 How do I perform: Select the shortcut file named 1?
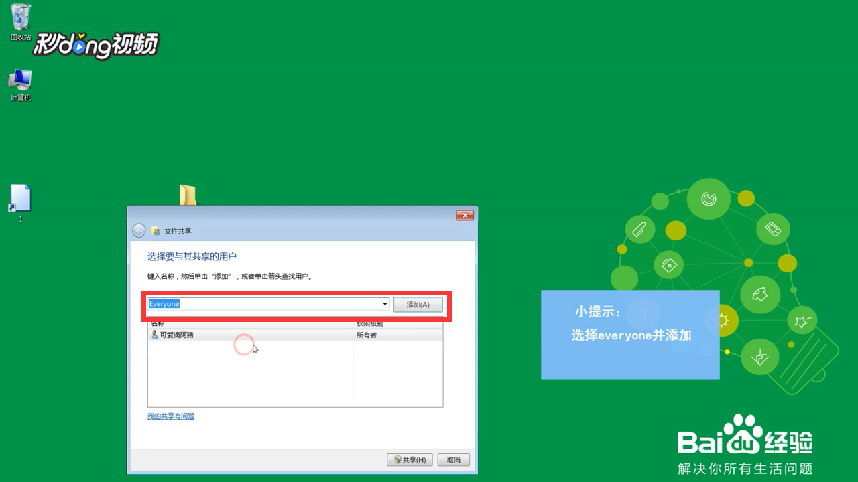pyautogui.click(x=20, y=203)
